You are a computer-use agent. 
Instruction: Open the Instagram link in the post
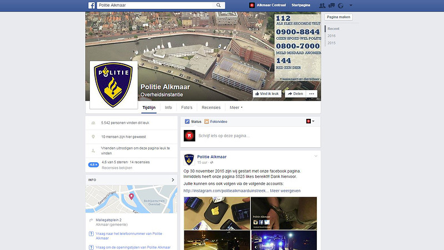point(226,191)
